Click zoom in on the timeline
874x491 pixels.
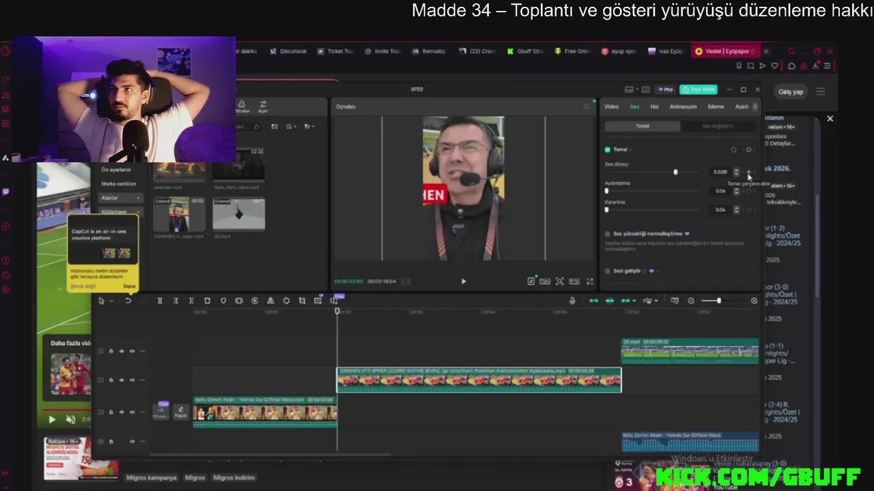pos(754,301)
